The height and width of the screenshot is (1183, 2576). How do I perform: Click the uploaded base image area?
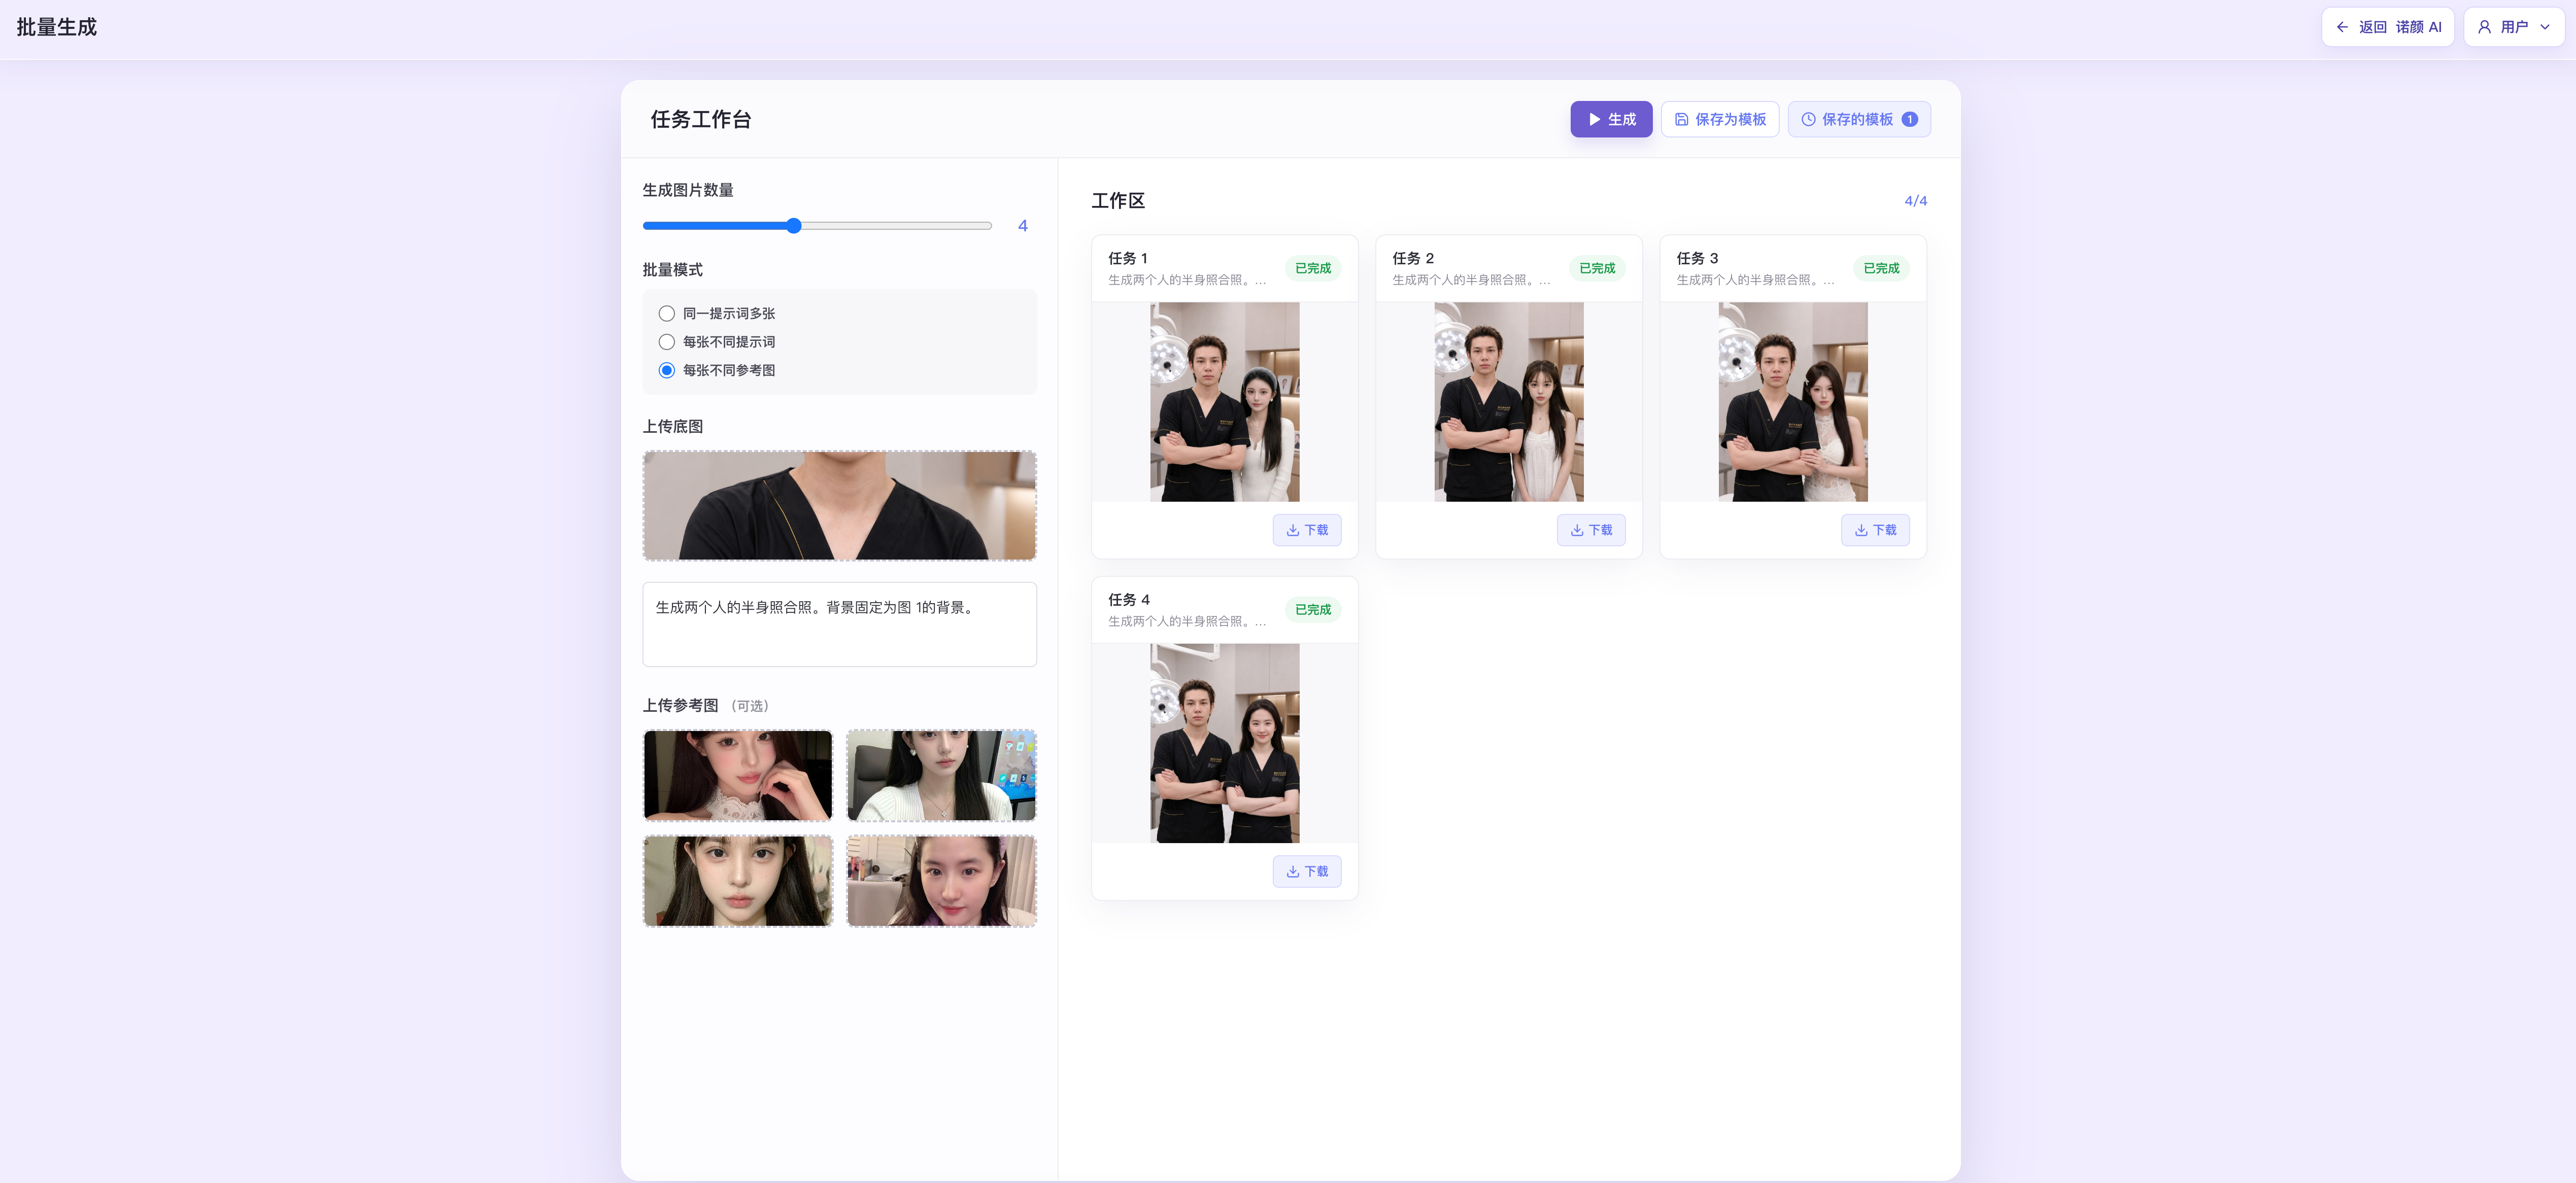tap(839, 505)
